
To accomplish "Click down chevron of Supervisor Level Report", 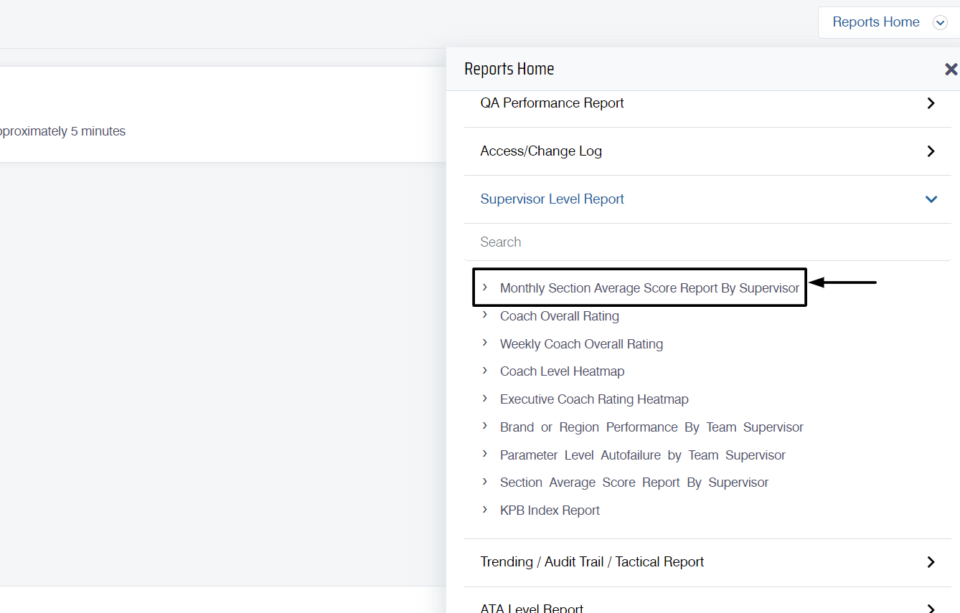I will [x=931, y=199].
